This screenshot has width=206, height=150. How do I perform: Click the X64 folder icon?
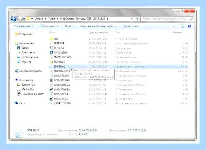(x=51, y=39)
